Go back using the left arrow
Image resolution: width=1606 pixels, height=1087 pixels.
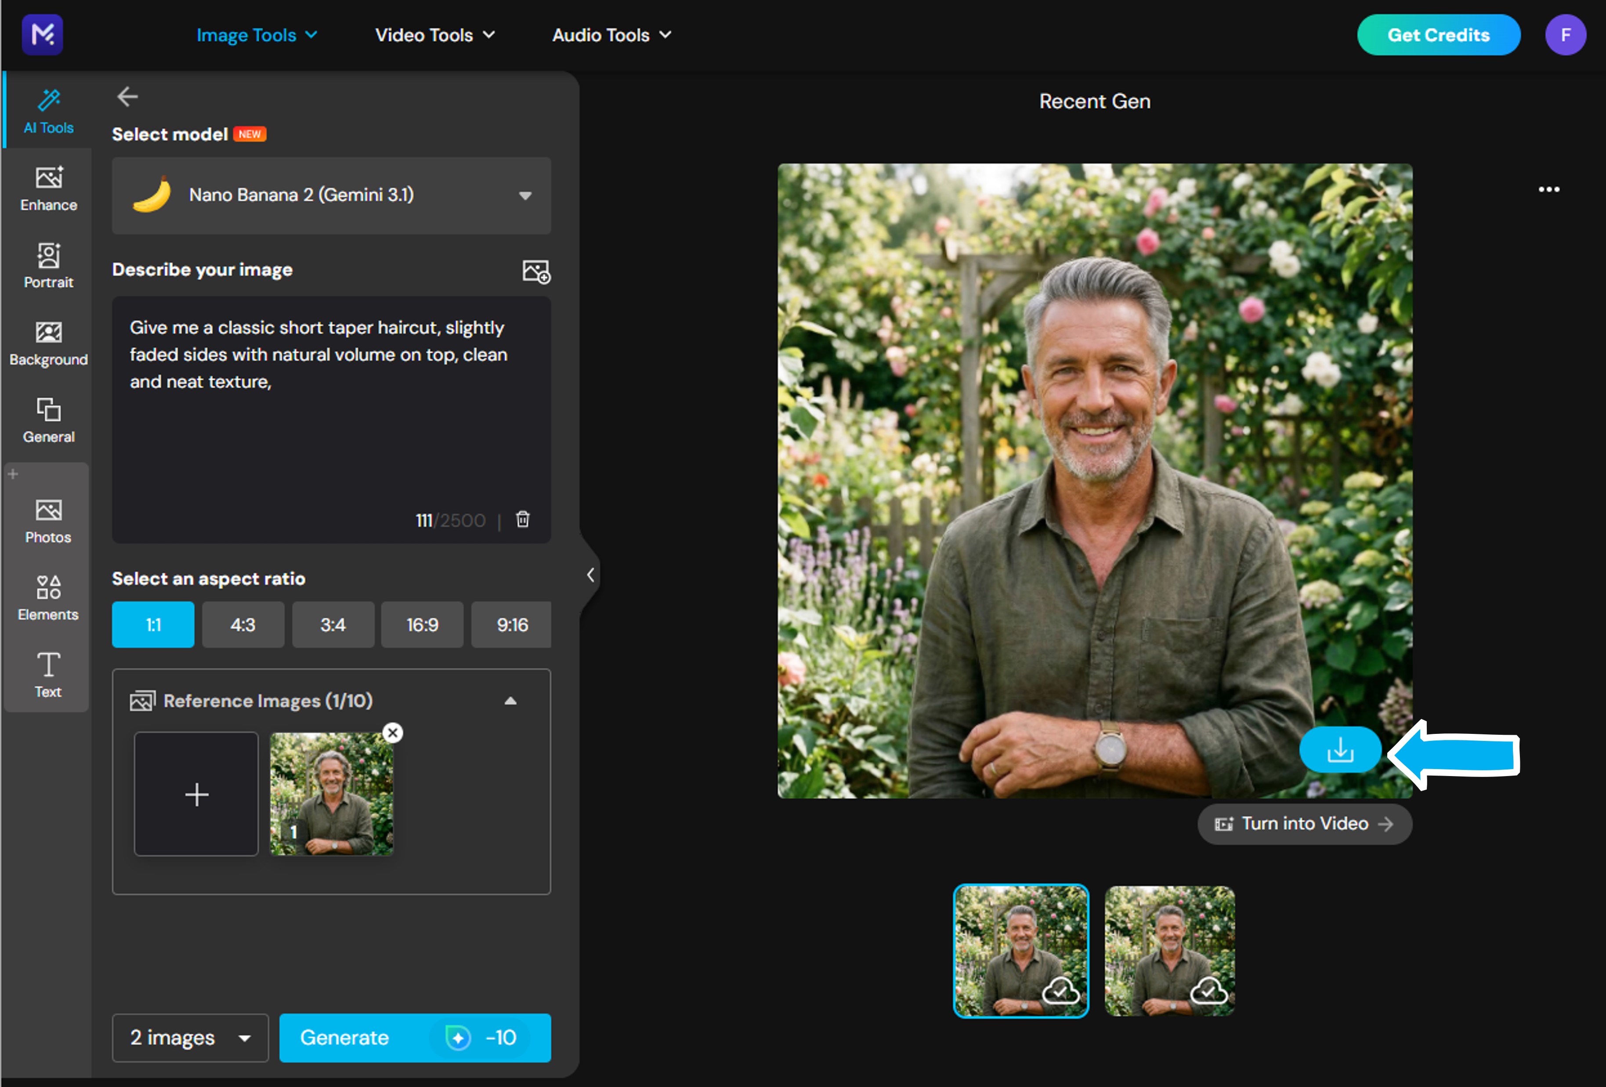[127, 97]
